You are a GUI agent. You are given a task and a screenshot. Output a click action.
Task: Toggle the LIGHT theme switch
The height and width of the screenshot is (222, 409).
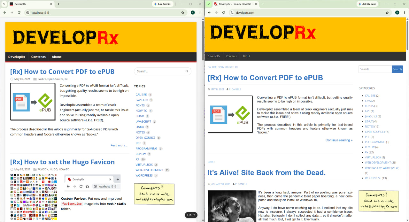coord(191,215)
